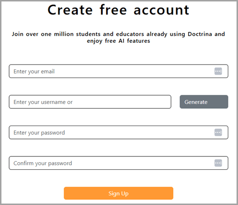The height and width of the screenshot is (205, 238).
Task: Click the 'Enter your password' placeholder text
Action: pyautogui.click(x=39, y=133)
